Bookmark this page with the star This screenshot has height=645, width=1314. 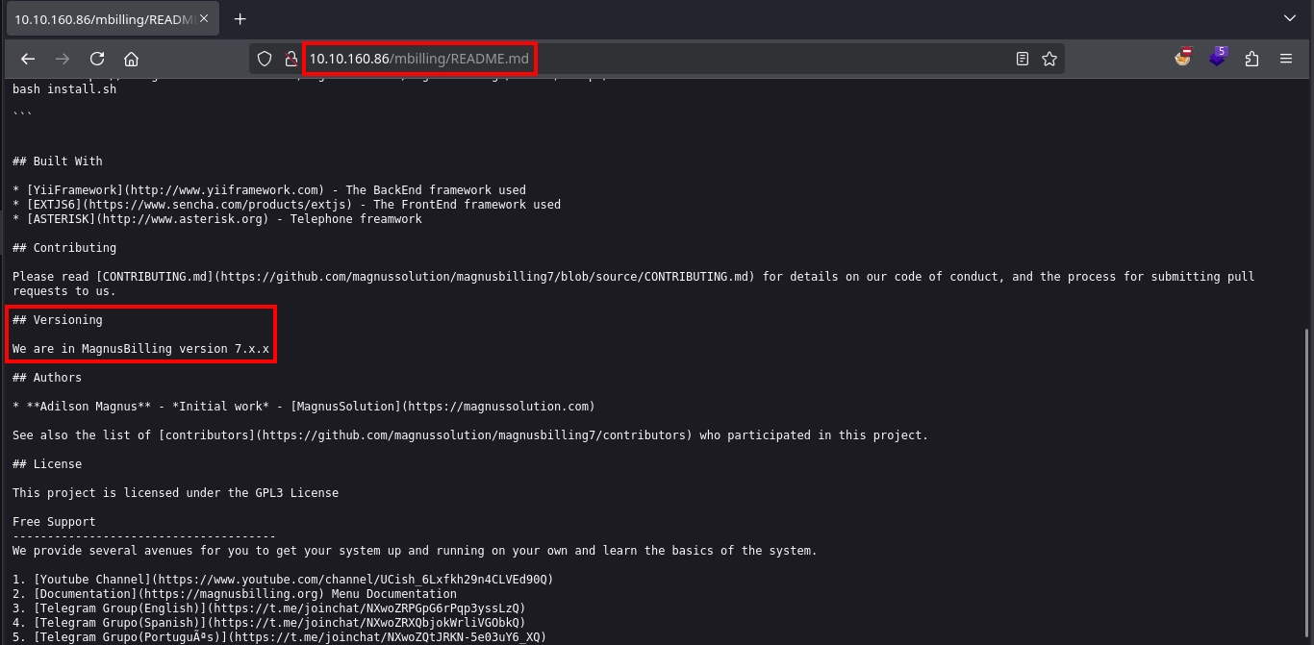(x=1049, y=59)
